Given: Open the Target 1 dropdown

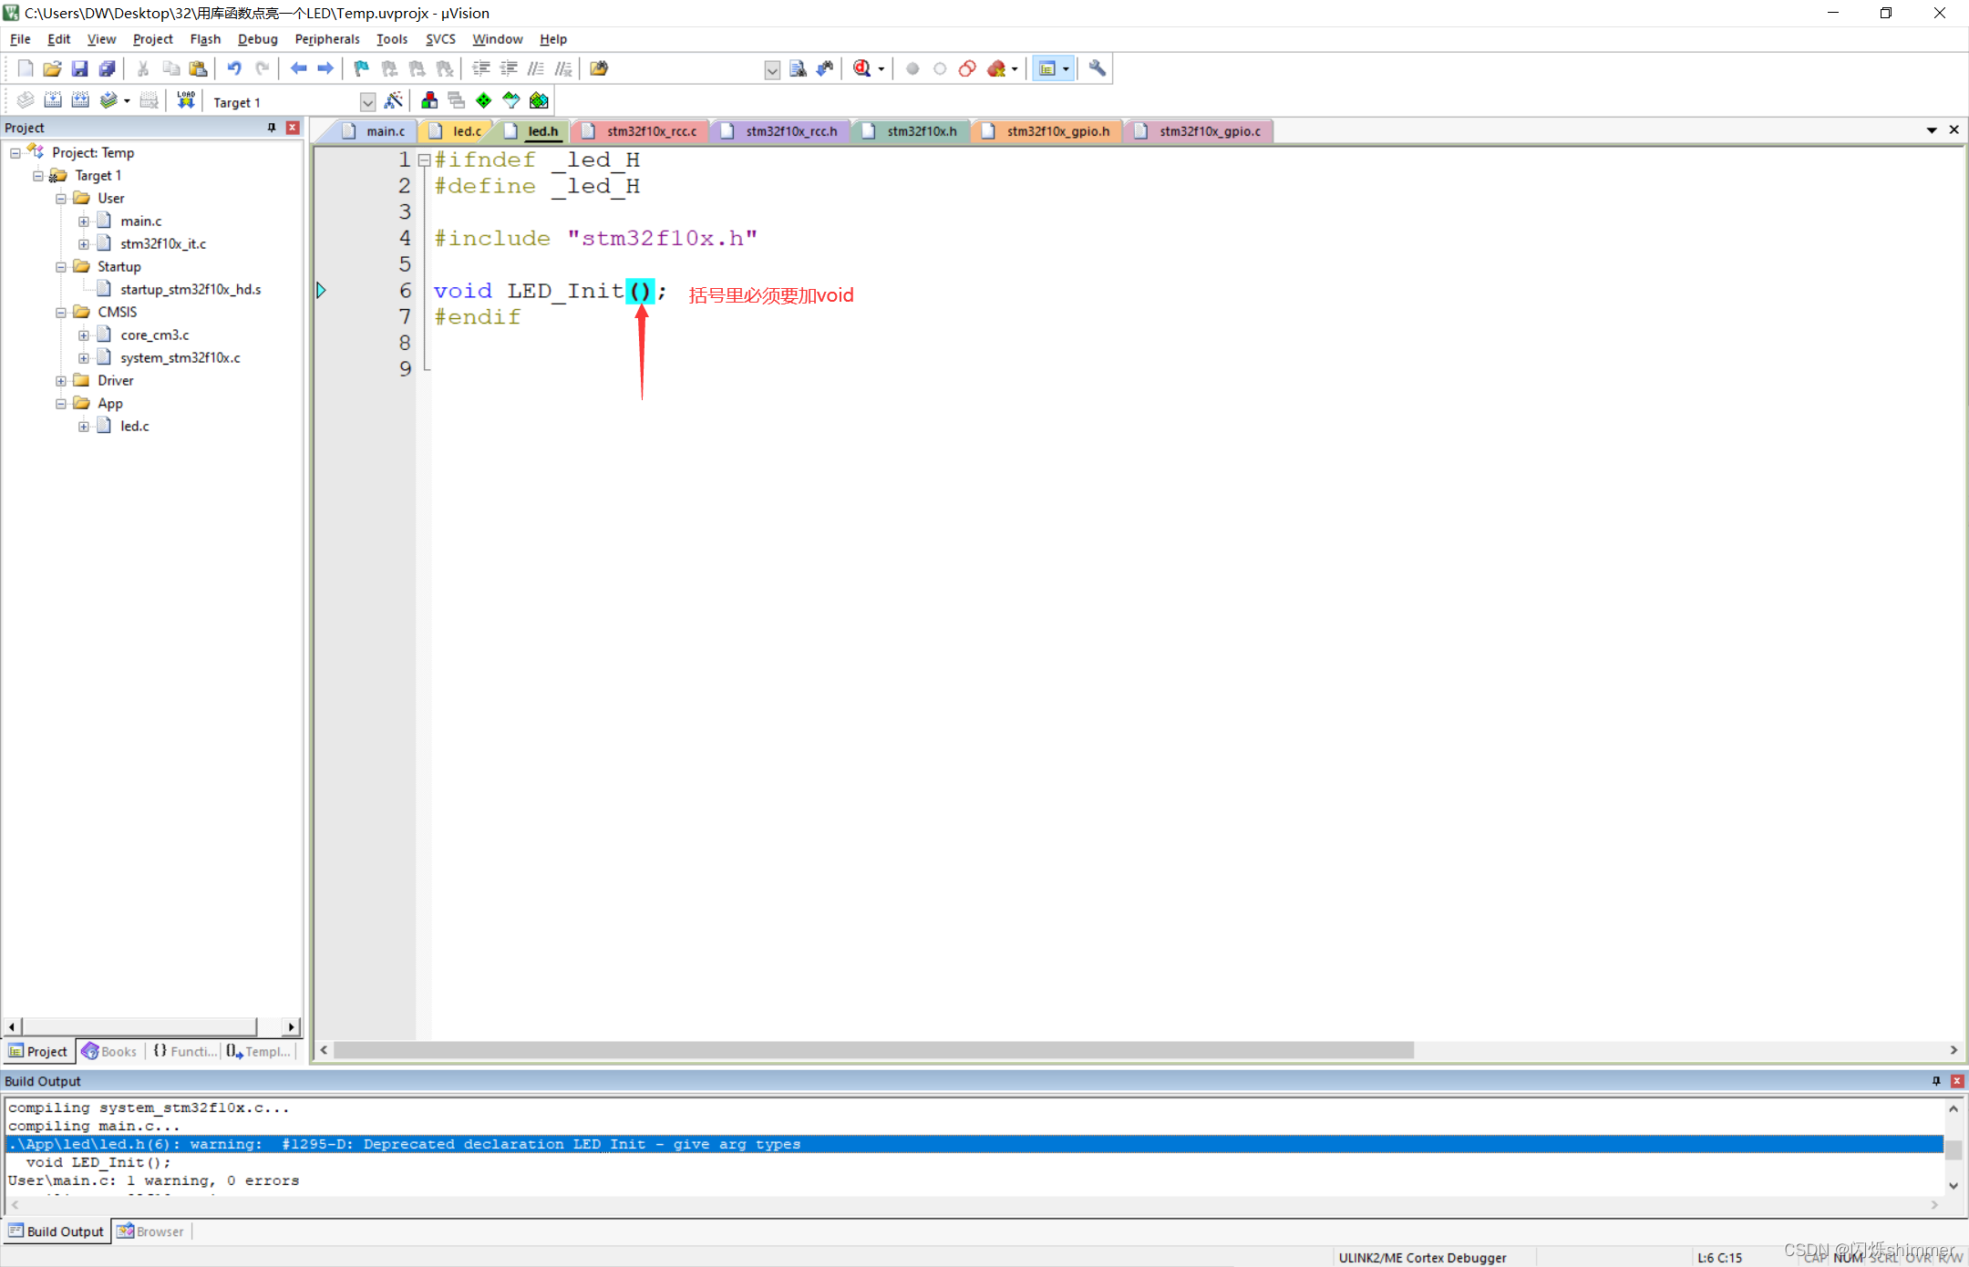Looking at the screenshot, I should 367,102.
